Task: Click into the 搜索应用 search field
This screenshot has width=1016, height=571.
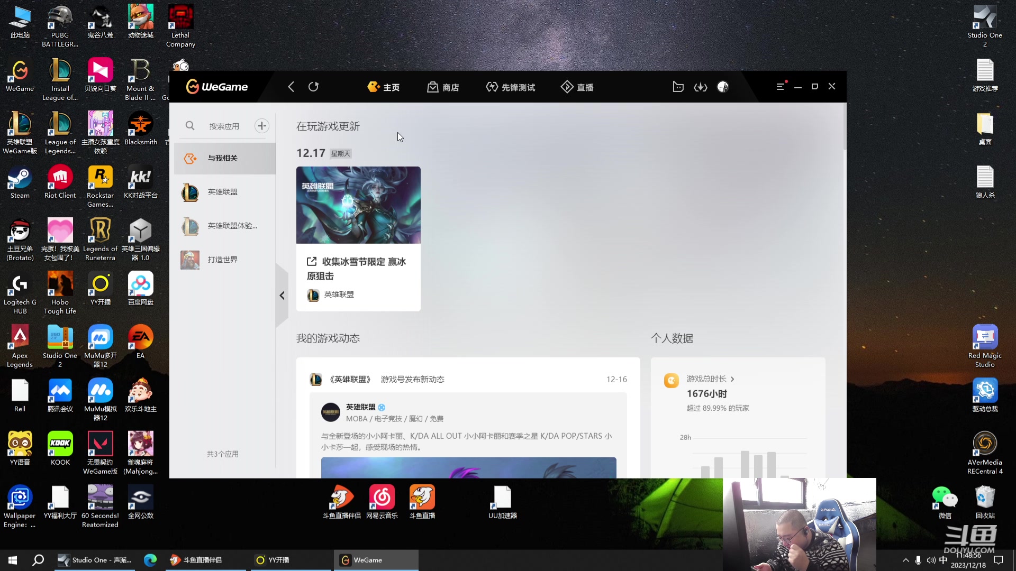Action: (x=224, y=126)
